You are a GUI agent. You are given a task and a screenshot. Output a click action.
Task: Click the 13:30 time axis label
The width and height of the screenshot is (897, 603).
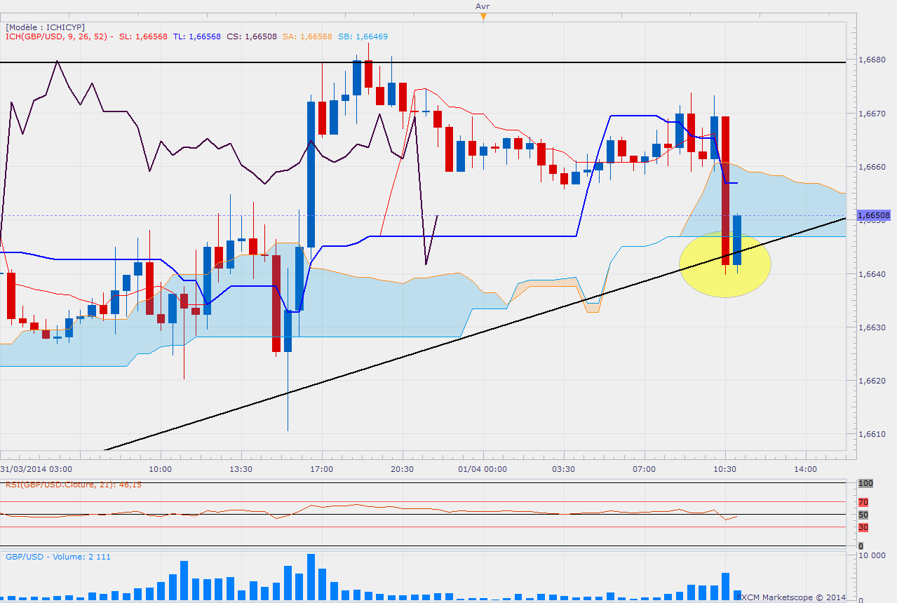click(x=241, y=468)
